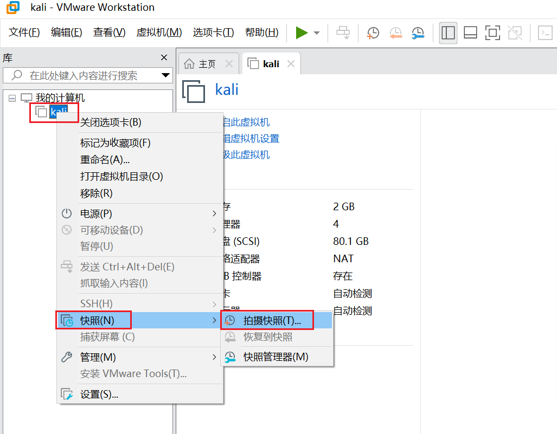Choose 重命名(A)... from context menu
The image size is (557, 434).
point(105,160)
